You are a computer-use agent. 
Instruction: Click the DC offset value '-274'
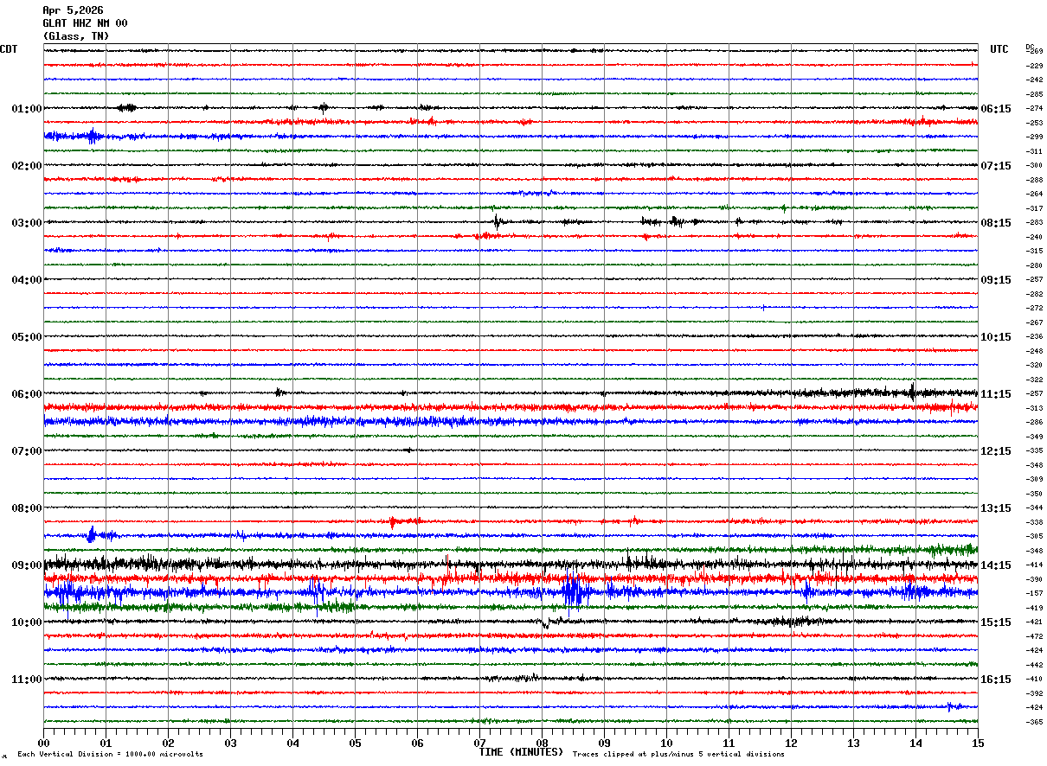click(1034, 108)
